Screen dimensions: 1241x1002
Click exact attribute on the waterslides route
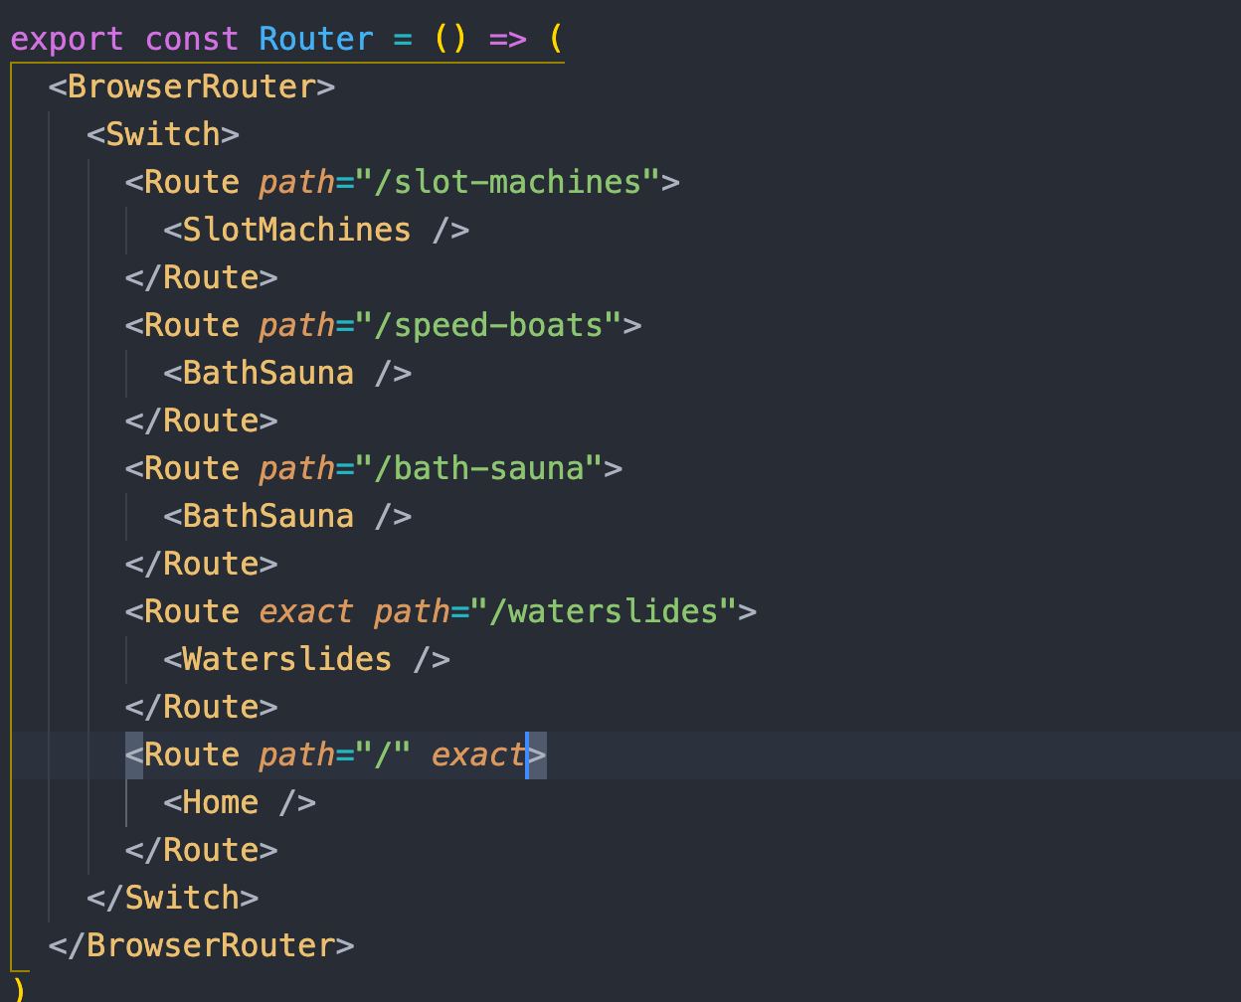pyautogui.click(x=306, y=611)
